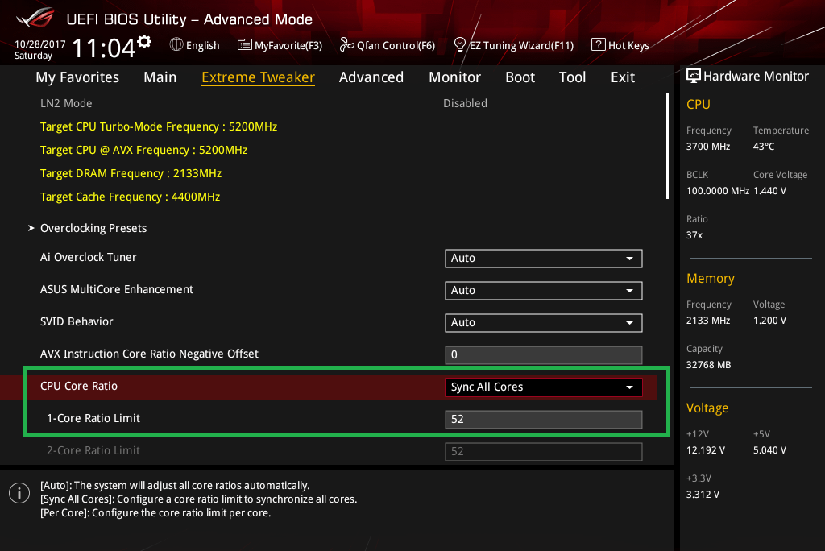
Task: Open MyFavorite(F3) text label
Action: coord(288,46)
